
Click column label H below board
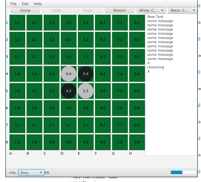pyautogui.click(x=130, y=153)
